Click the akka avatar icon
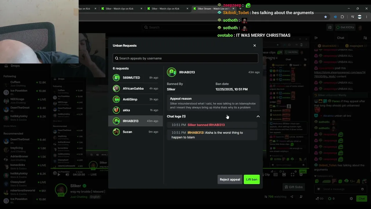The image size is (371, 209). click(x=116, y=110)
